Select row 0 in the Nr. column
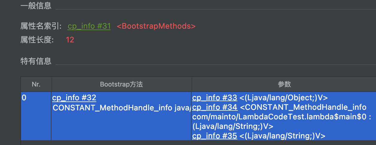This screenshot has width=376, height=145. point(36,116)
